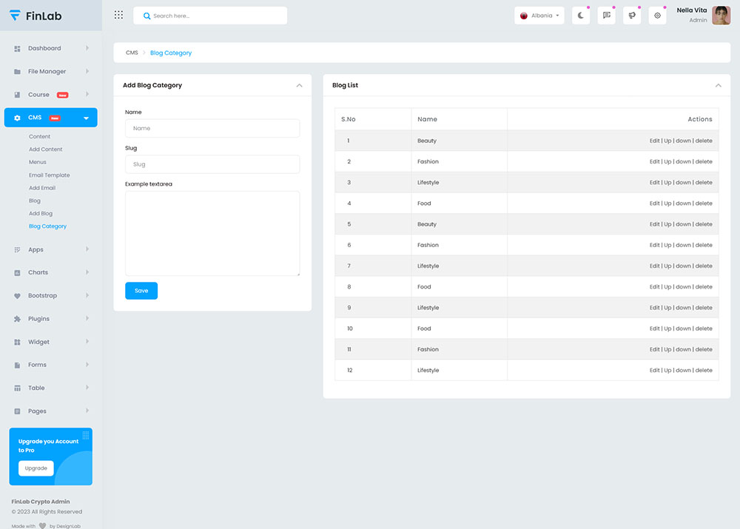Click the Save button
Viewport: 740px width, 529px height.
pos(141,291)
